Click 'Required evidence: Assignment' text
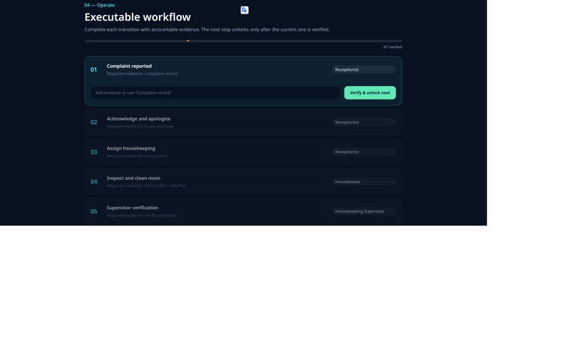 [x=137, y=156]
